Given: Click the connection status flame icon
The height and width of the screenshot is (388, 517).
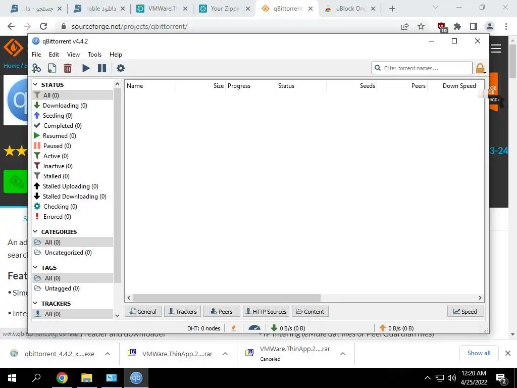Looking at the screenshot, I should [234, 328].
